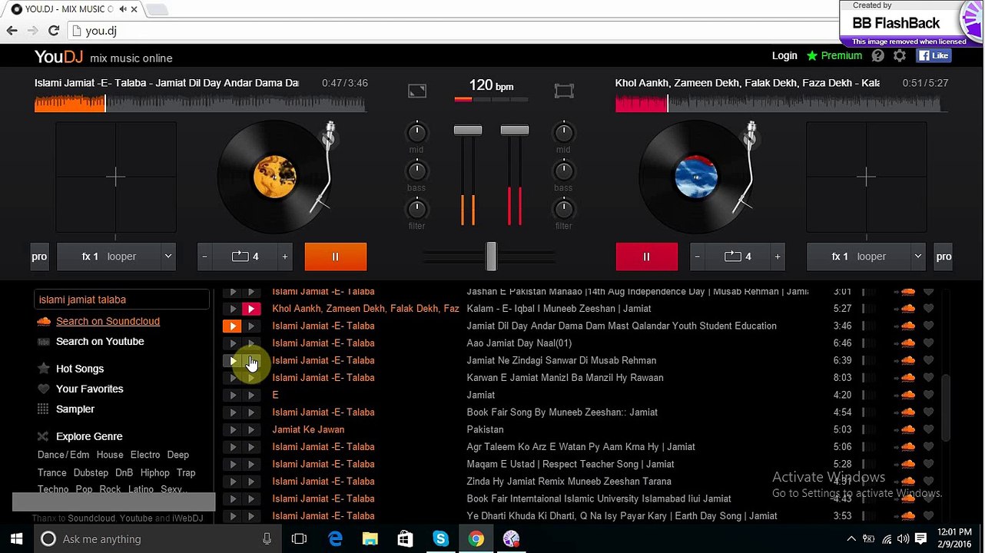Favorite the "Zinda Hy Jamiat Remix" track
This screenshot has height=553, width=985.
pos(928,482)
